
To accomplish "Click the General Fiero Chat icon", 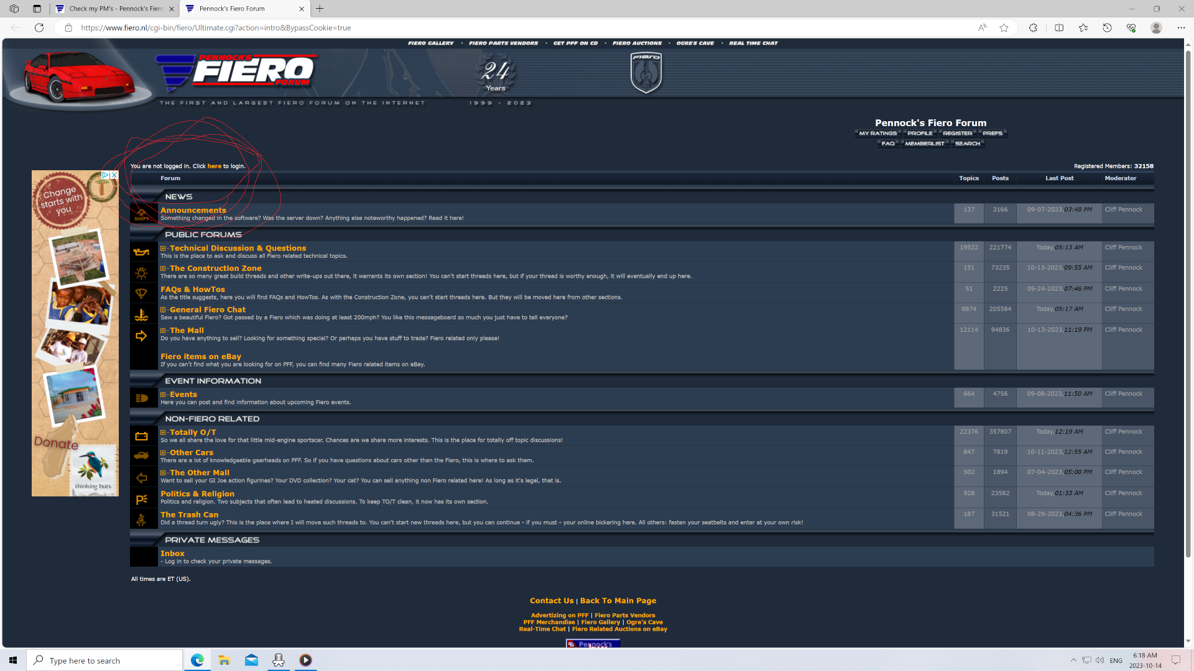I will pyautogui.click(x=142, y=314).
